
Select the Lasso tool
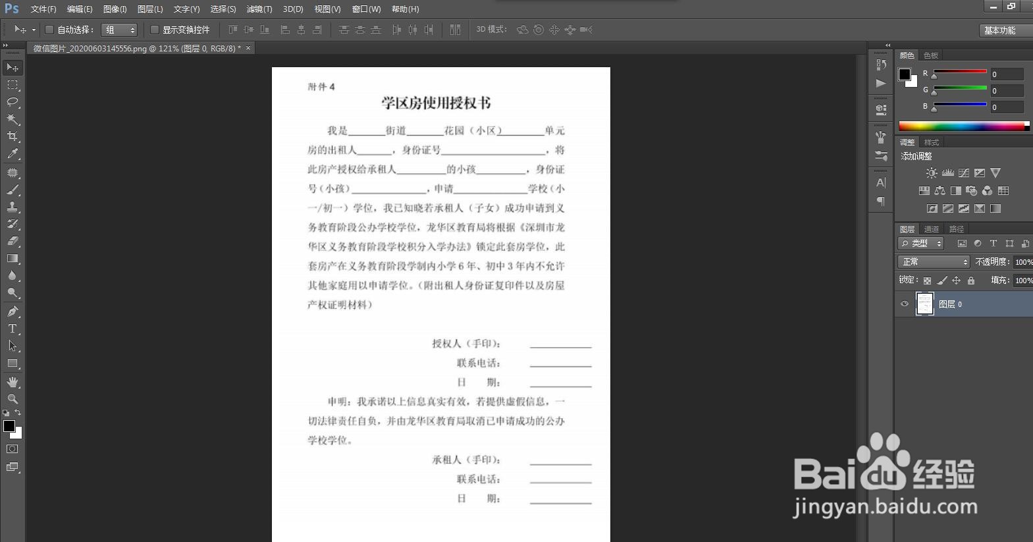[x=13, y=102]
